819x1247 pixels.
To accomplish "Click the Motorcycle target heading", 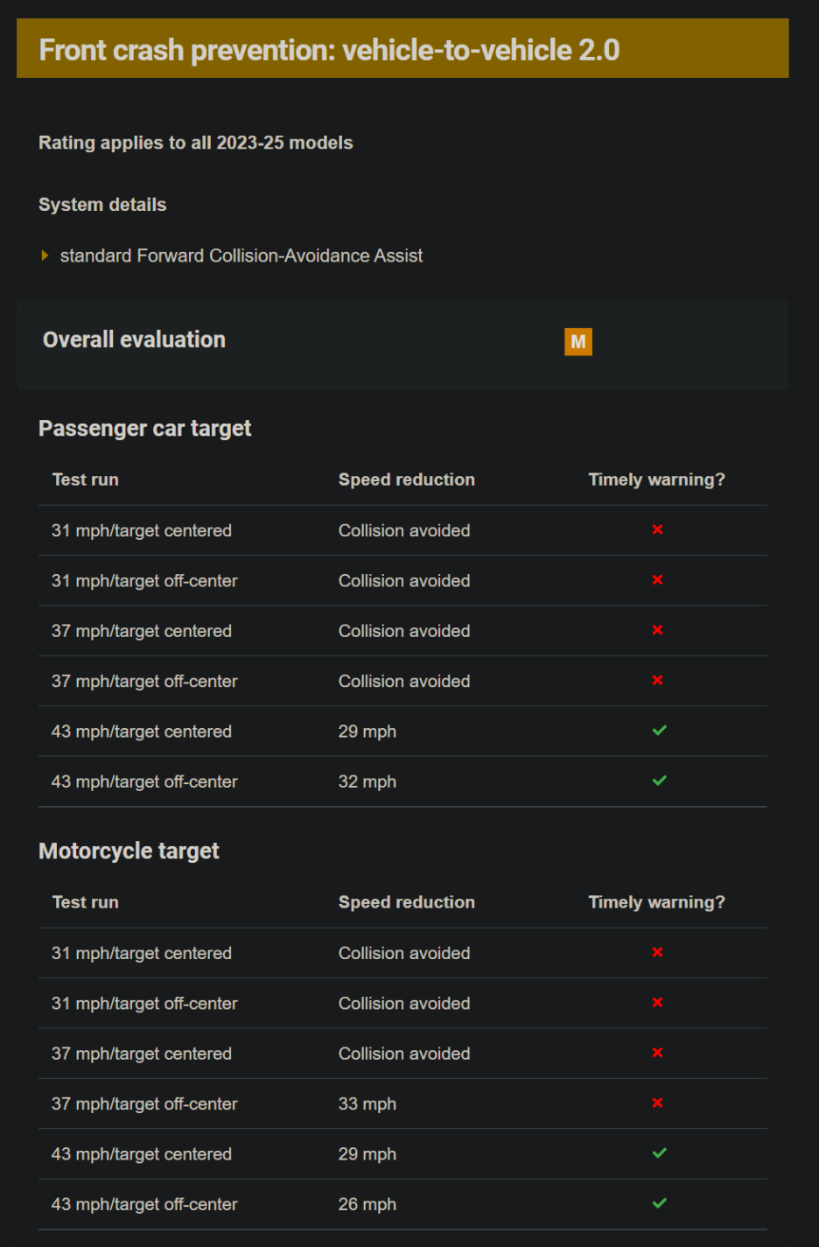I will (x=129, y=851).
